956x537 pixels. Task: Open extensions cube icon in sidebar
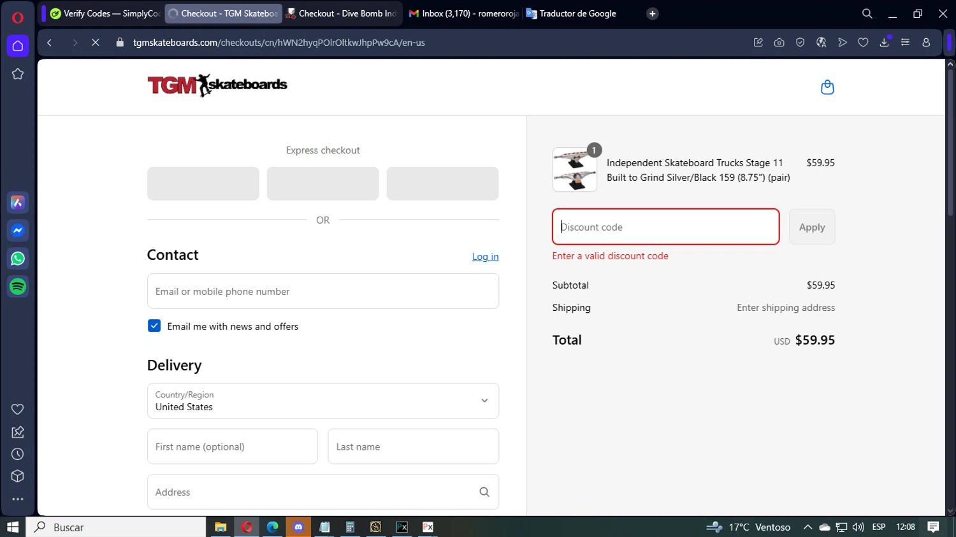coord(18,476)
